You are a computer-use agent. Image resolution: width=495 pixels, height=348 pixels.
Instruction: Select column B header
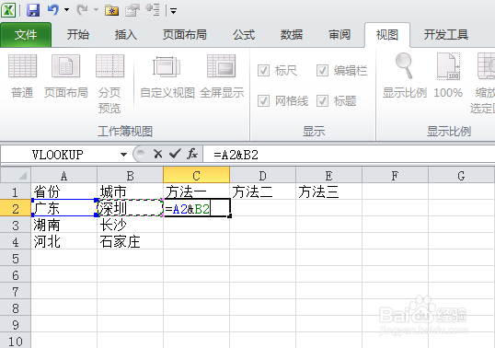(x=130, y=176)
